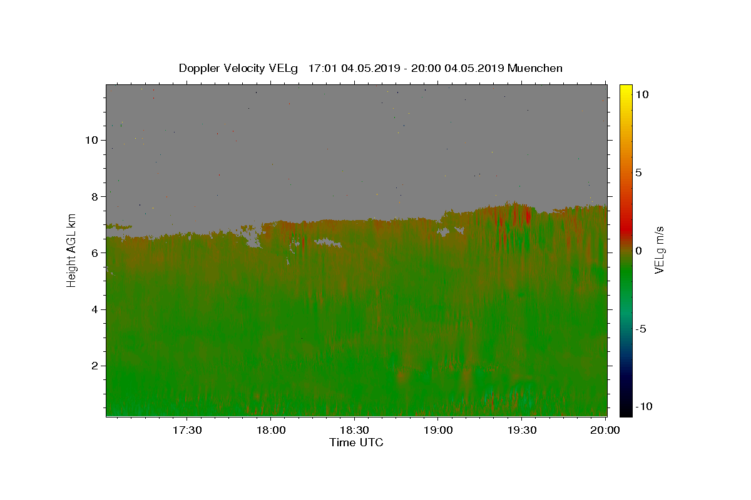751x500 pixels.
Task: Click the height tick label 4
Action: tap(95, 309)
